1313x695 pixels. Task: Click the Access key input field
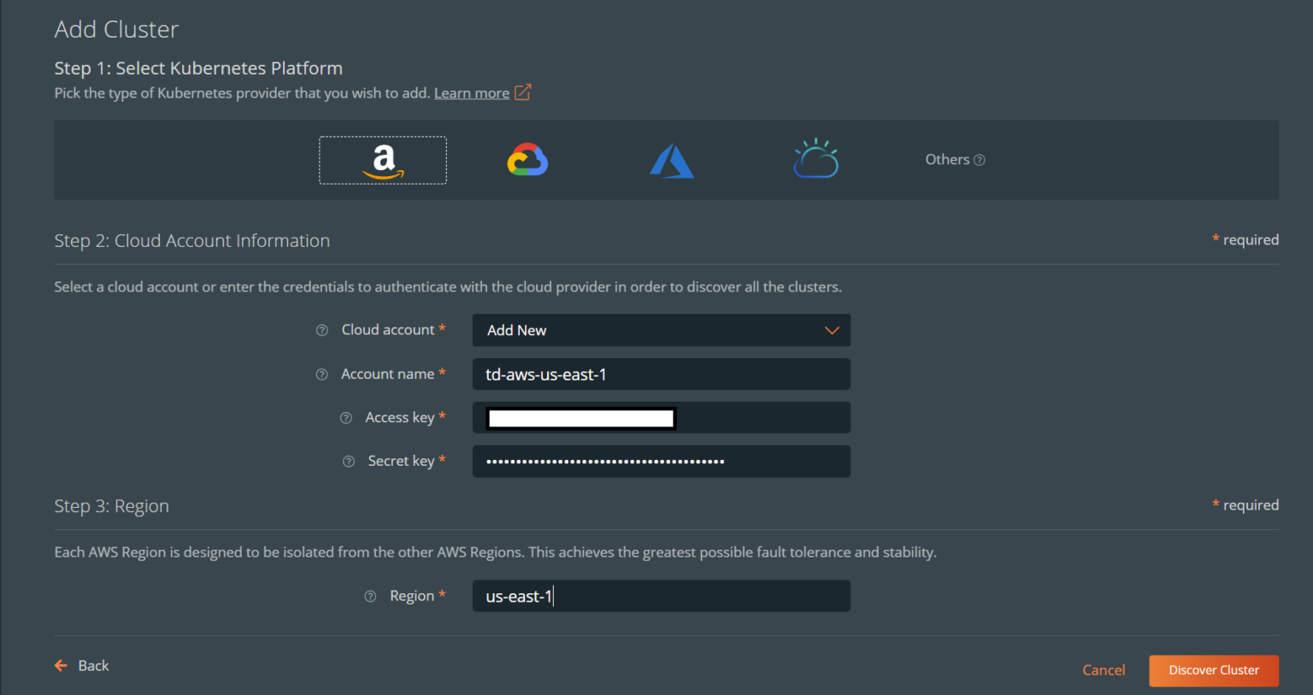[662, 418]
